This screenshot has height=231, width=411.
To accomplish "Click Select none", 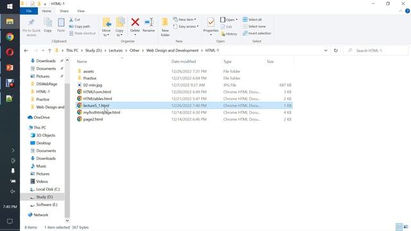I will 254,26.
